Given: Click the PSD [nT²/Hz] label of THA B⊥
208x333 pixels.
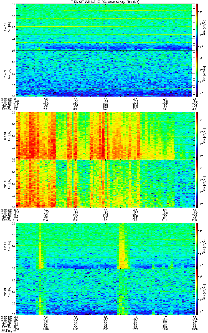Looking at the screenshot, I should [204, 27].
